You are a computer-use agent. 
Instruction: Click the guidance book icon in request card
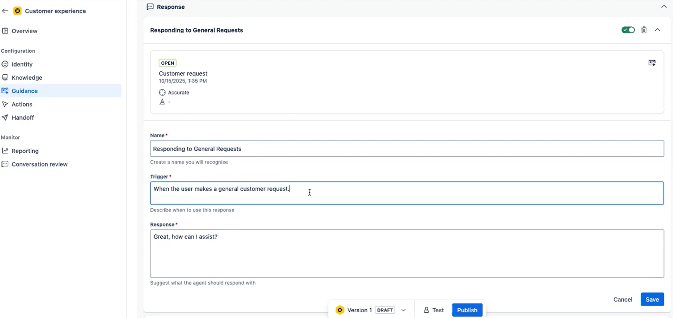(x=652, y=63)
